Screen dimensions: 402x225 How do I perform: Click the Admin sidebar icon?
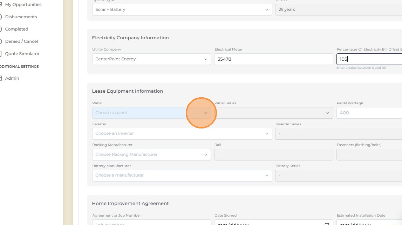click(x=1, y=78)
